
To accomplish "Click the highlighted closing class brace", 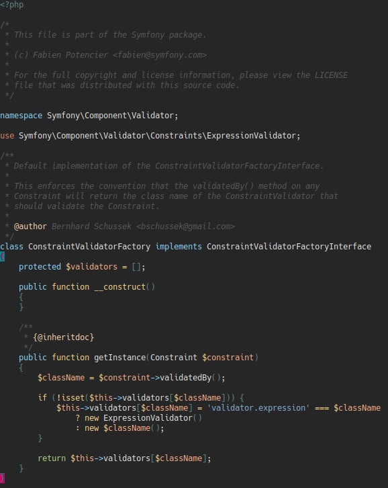I will pyautogui.click(x=2, y=479).
